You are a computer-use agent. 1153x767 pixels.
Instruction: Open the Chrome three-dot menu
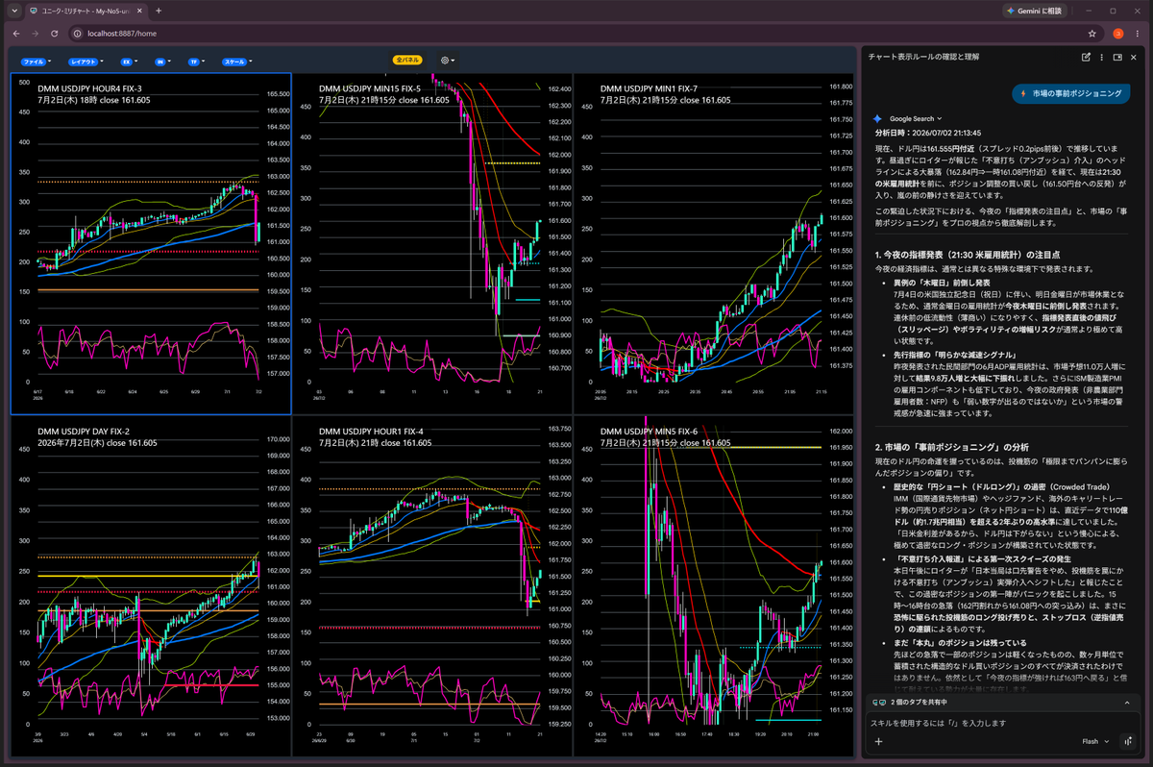(1138, 33)
